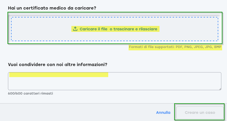Click the yellow highlighted placeholder in the text area
227x121 pixels.
58,75
